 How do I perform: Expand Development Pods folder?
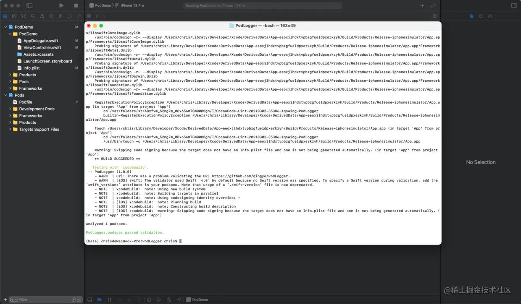[x=10, y=109]
